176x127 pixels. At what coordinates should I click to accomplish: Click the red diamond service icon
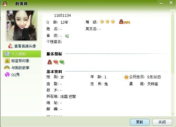pos(56,62)
